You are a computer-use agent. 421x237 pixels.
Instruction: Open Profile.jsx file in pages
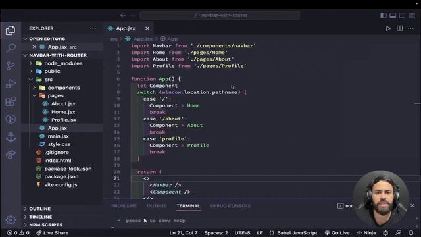tap(64, 120)
